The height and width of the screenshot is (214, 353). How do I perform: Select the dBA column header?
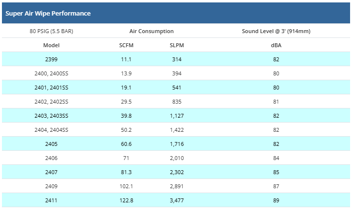tap(276, 45)
